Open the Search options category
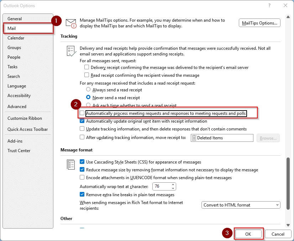Viewport: 294px width, 241px height. click(x=28, y=76)
